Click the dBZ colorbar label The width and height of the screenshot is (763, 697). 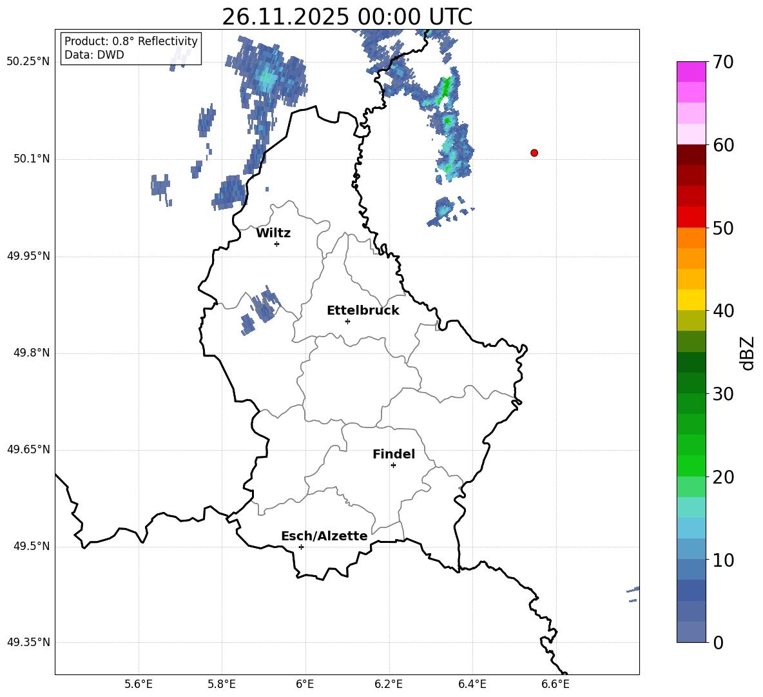click(748, 353)
